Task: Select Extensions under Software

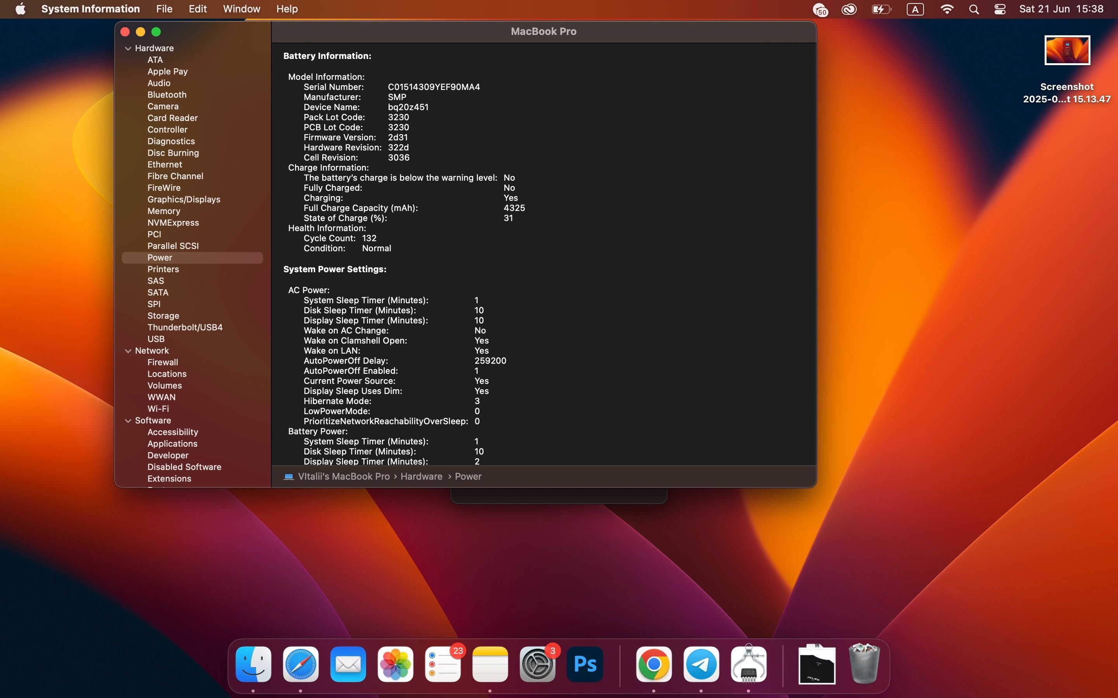Action: [169, 479]
